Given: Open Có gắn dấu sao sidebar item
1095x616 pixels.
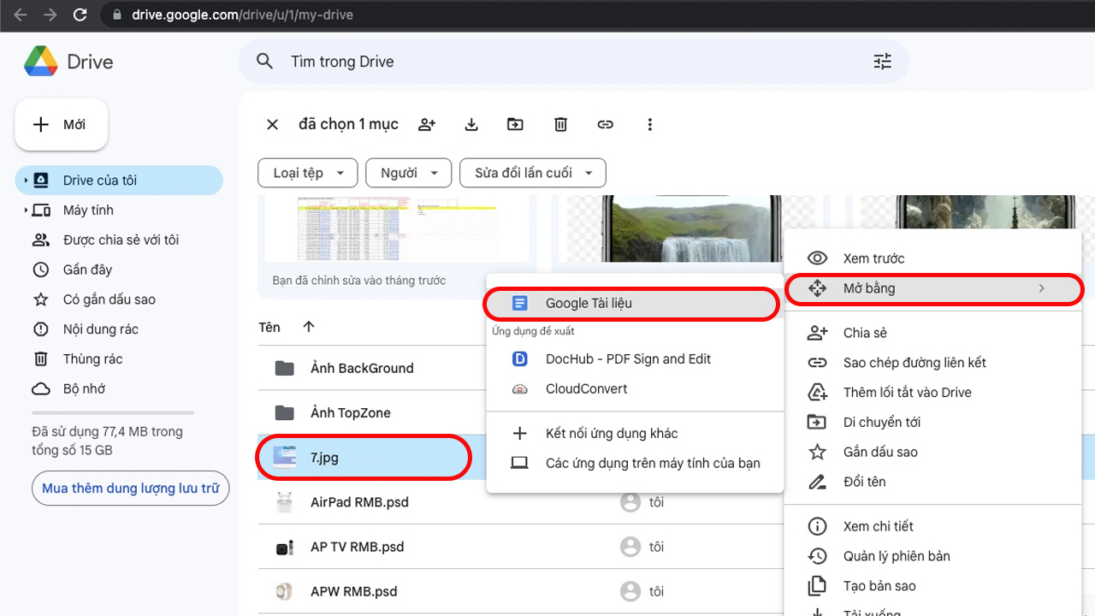Looking at the screenshot, I should pyautogui.click(x=119, y=299).
